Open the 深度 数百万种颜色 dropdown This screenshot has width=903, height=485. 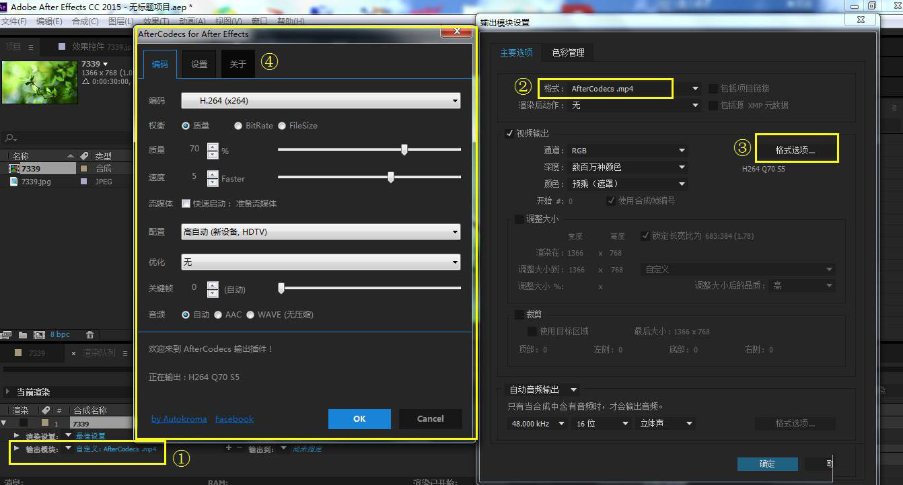pyautogui.click(x=628, y=167)
